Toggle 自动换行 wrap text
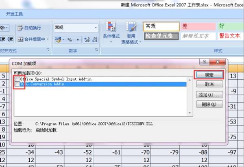Image resolution: width=244 pixels, height=167 pixels. point(29,28)
